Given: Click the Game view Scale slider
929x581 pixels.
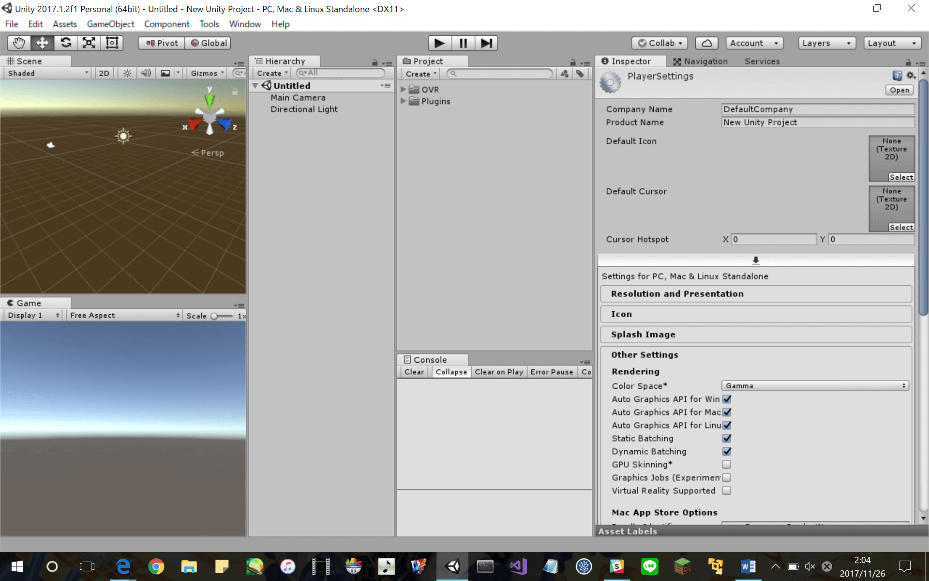Looking at the screenshot, I should (222, 316).
